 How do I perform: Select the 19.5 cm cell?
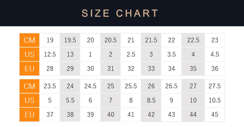click(x=70, y=40)
